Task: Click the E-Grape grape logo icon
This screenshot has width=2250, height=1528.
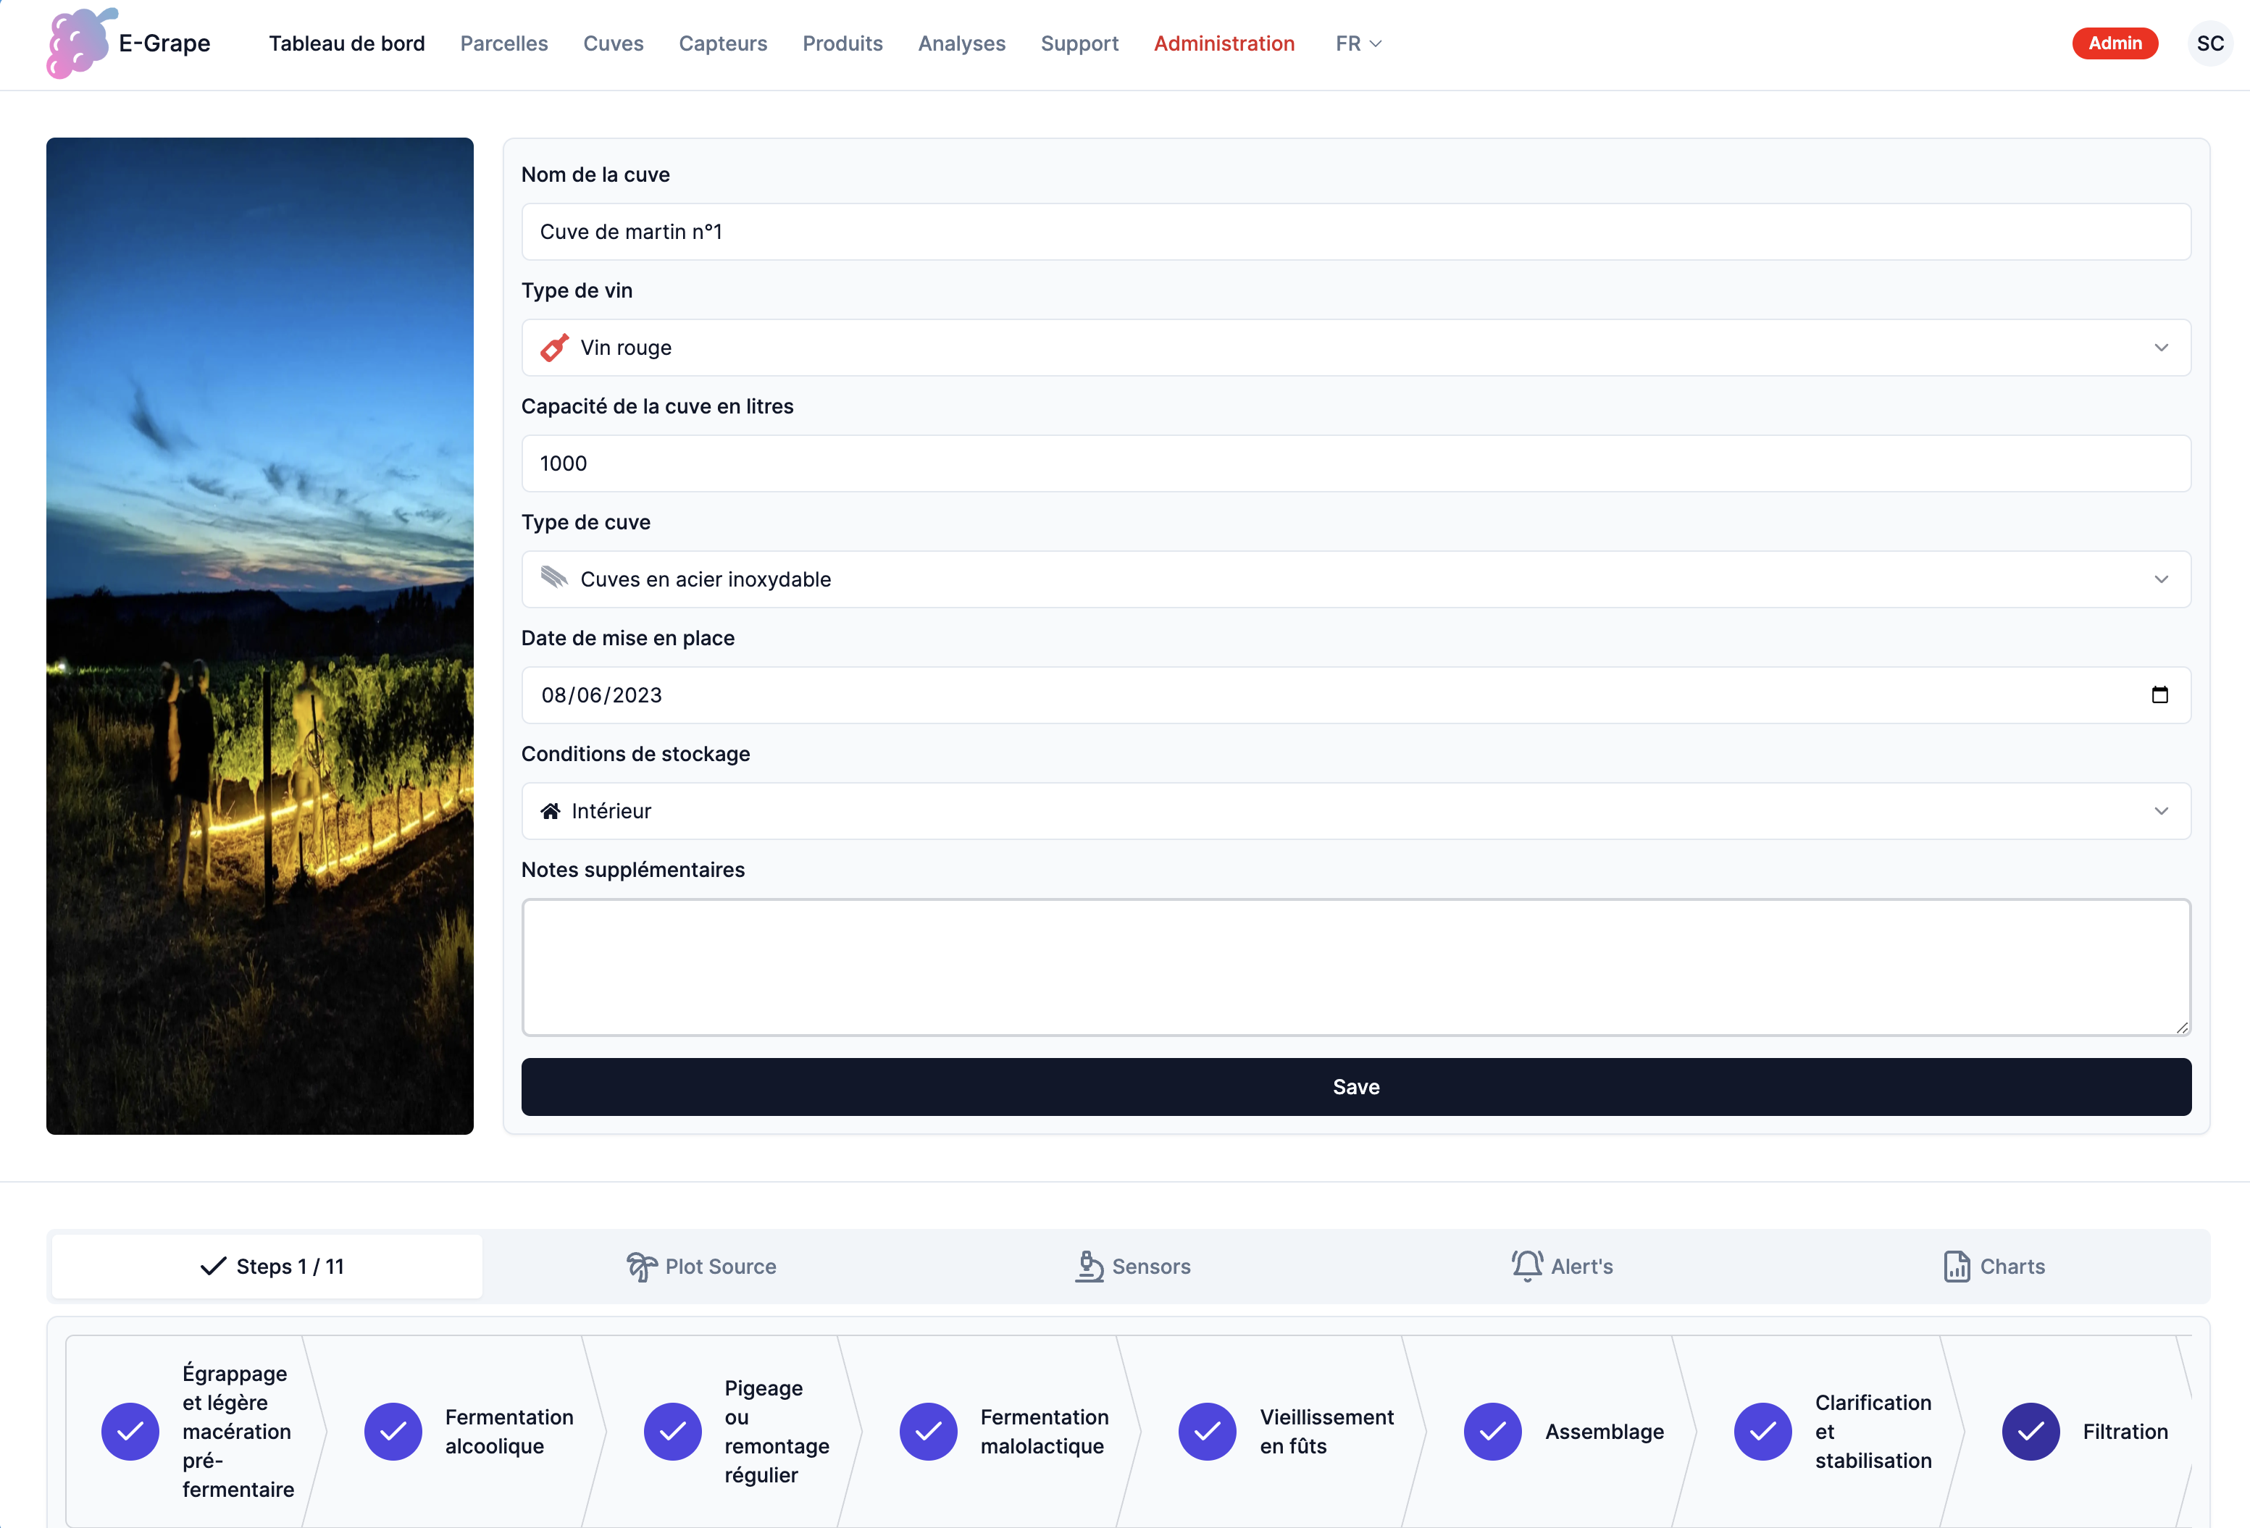Action: 81,43
